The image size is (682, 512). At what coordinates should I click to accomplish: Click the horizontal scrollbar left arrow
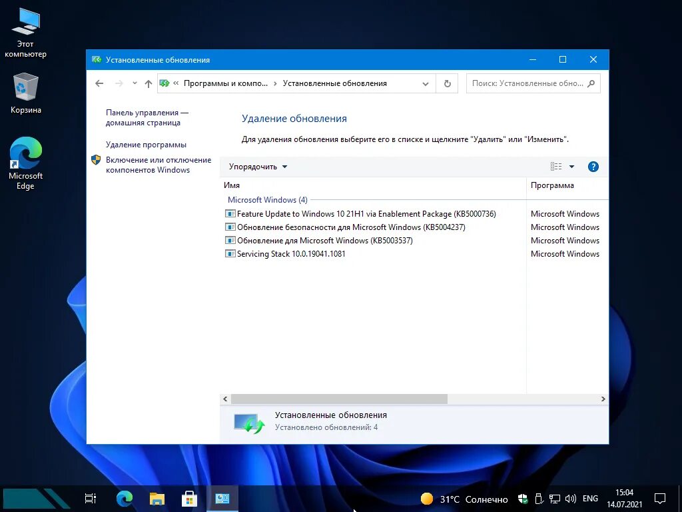click(x=225, y=399)
